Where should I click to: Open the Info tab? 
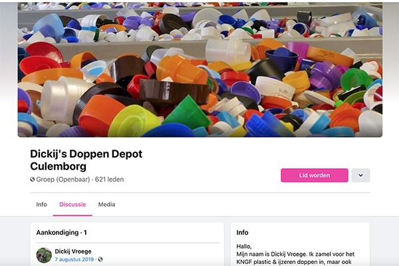(x=41, y=204)
